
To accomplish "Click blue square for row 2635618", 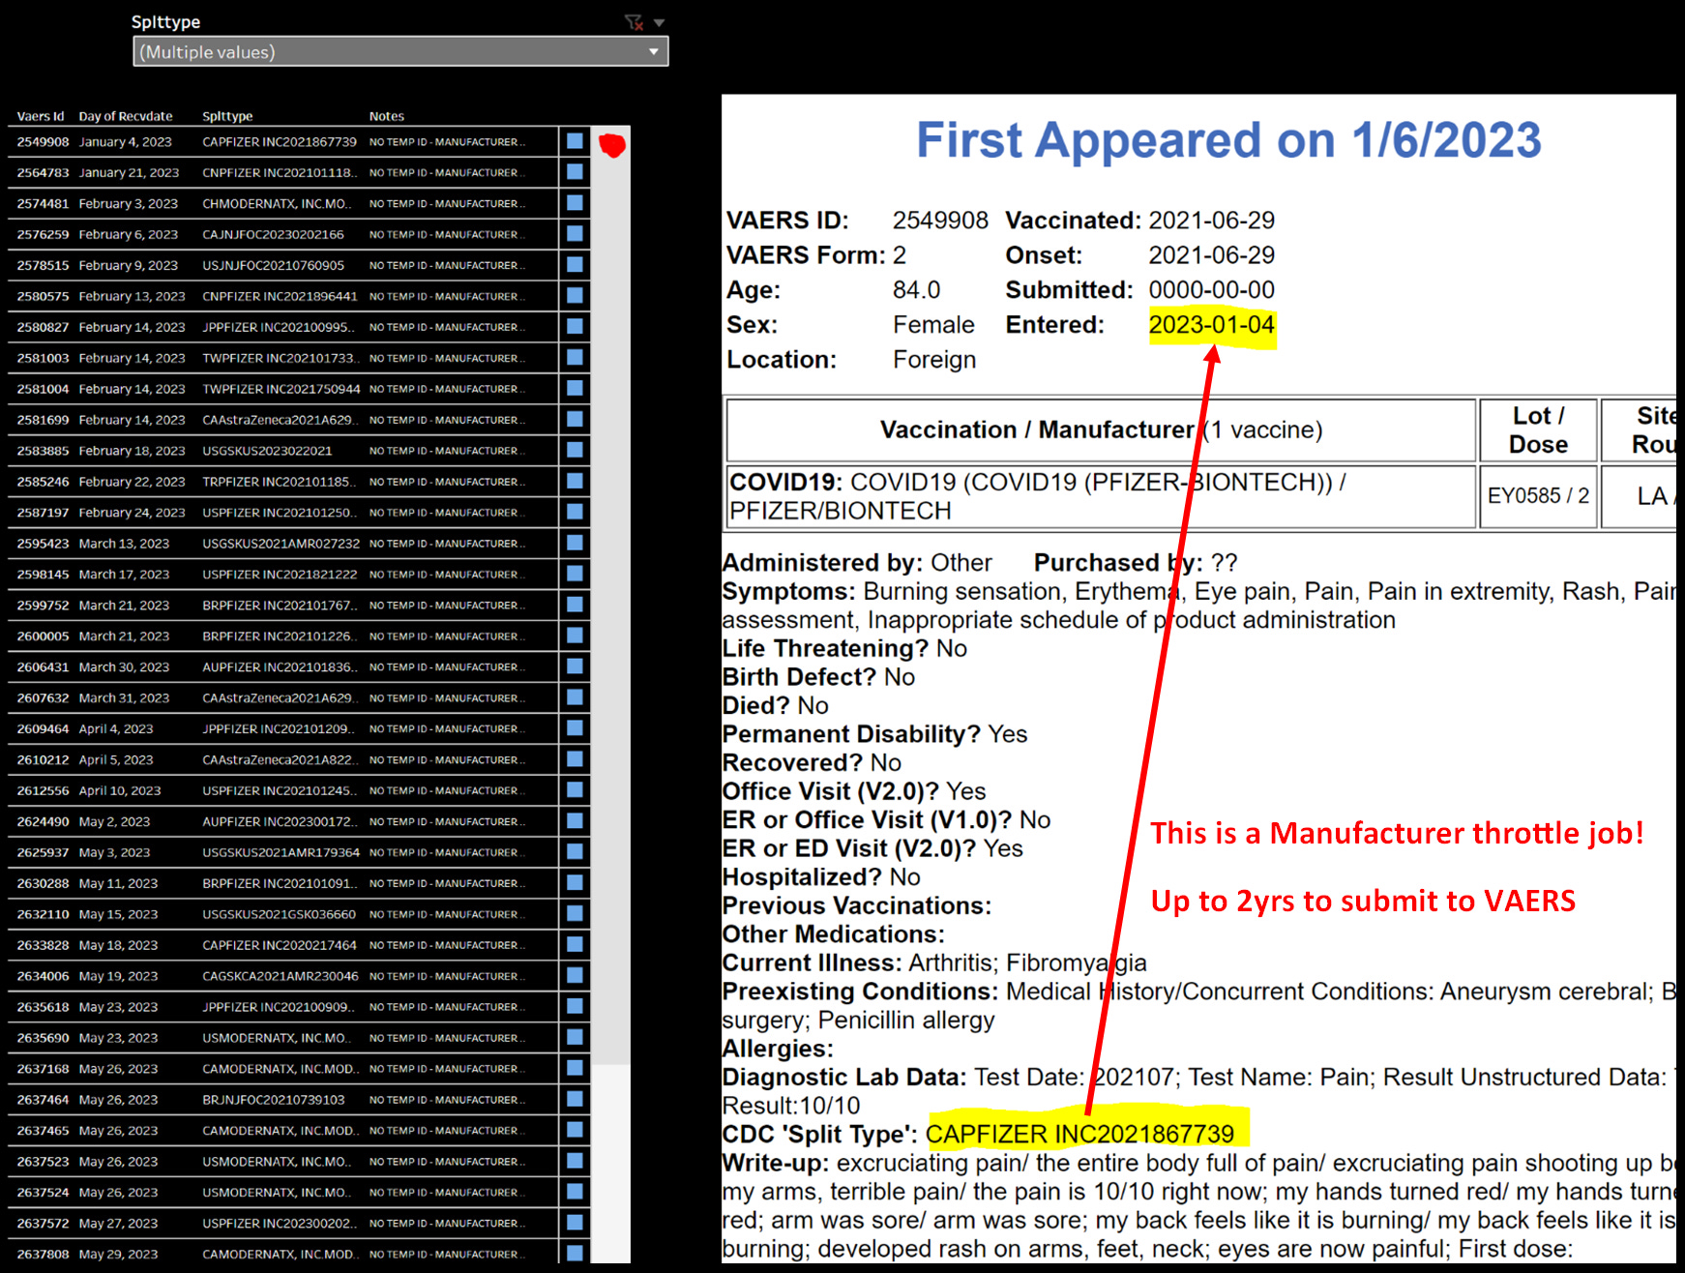I will coord(576,1008).
